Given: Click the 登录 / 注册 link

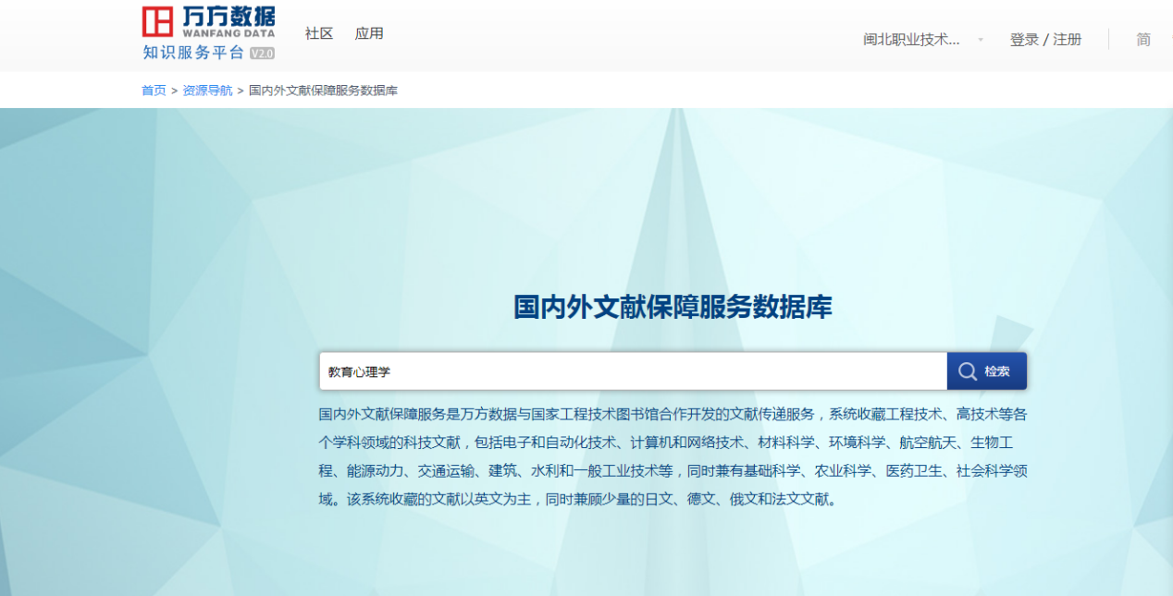Looking at the screenshot, I should click(1044, 41).
